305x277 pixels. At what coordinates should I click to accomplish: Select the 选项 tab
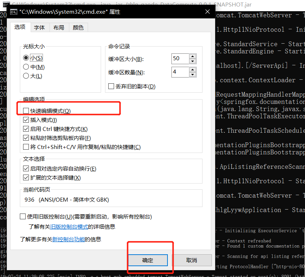20,27
